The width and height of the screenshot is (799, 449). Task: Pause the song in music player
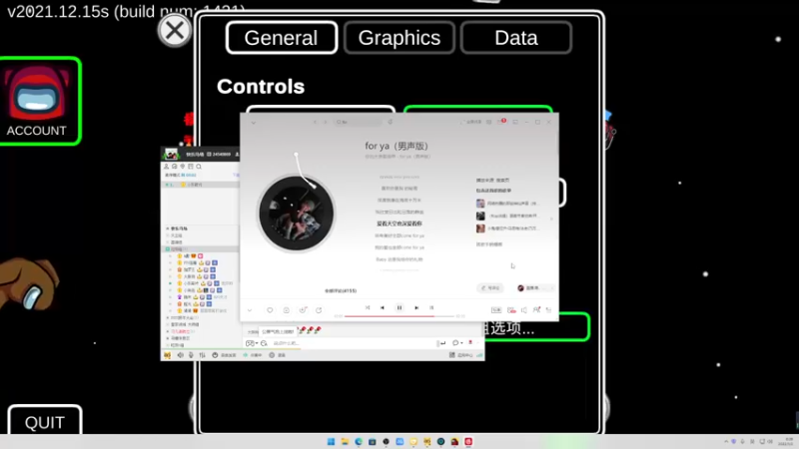tap(399, 307)
